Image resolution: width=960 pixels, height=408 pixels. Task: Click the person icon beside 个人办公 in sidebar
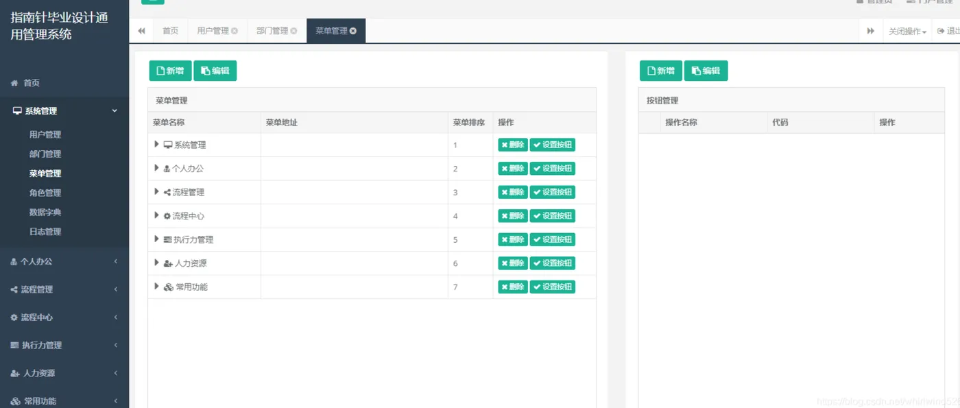pos(14,261)
